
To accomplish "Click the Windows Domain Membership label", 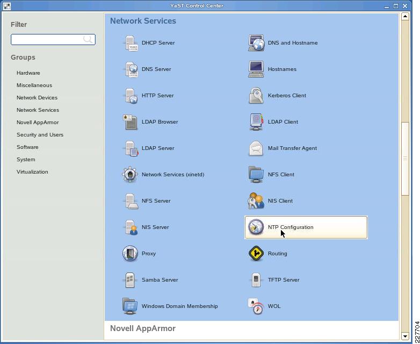I will click(180, 306).
